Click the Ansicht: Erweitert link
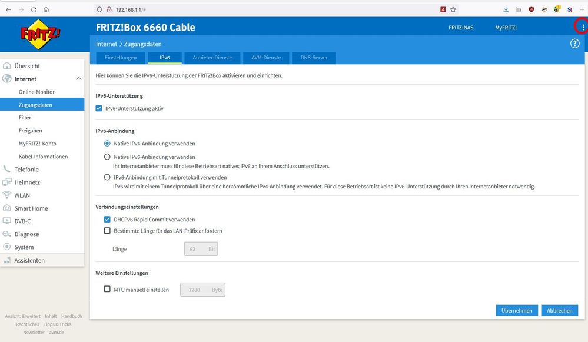The height and width of the screenshot is (342, 588). click(22, 316)
